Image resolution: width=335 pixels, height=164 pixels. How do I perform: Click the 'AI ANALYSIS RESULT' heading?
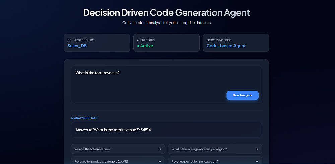(x=84, y=118)
